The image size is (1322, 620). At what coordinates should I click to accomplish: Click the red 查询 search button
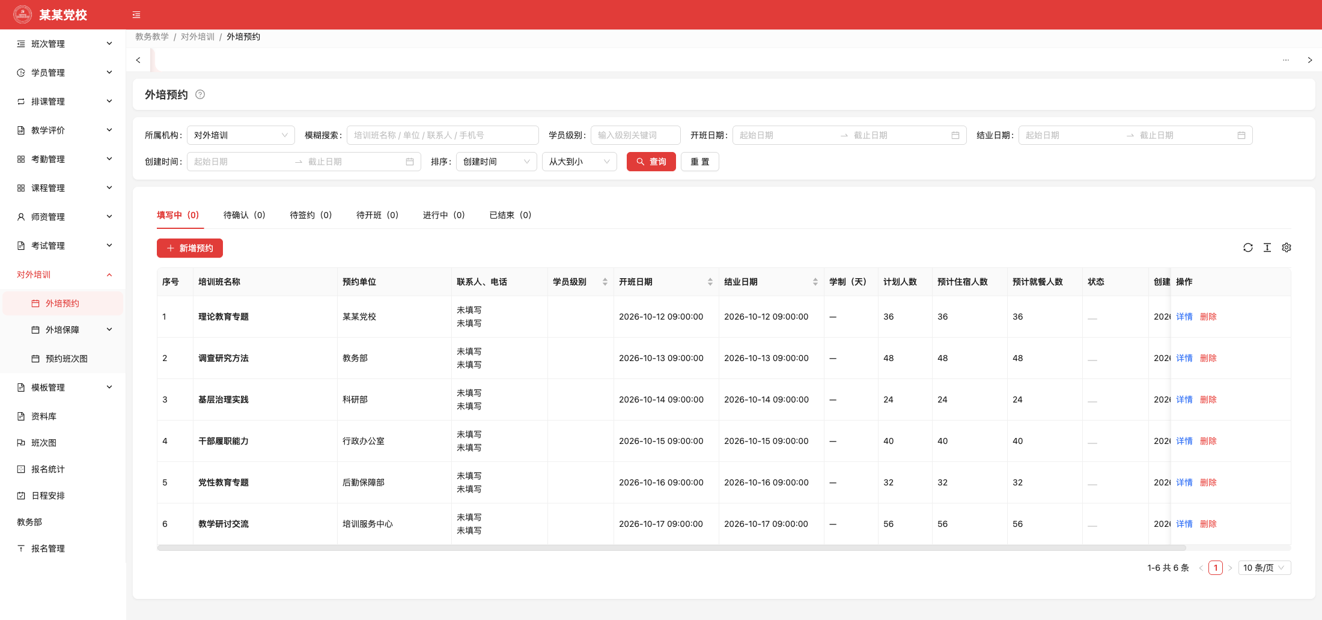651,162
